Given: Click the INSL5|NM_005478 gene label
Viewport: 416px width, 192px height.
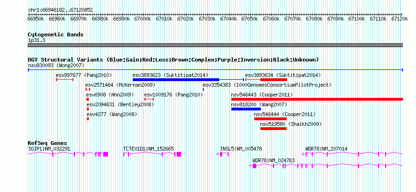Looking at the screenshot, I should click(241, 149).
